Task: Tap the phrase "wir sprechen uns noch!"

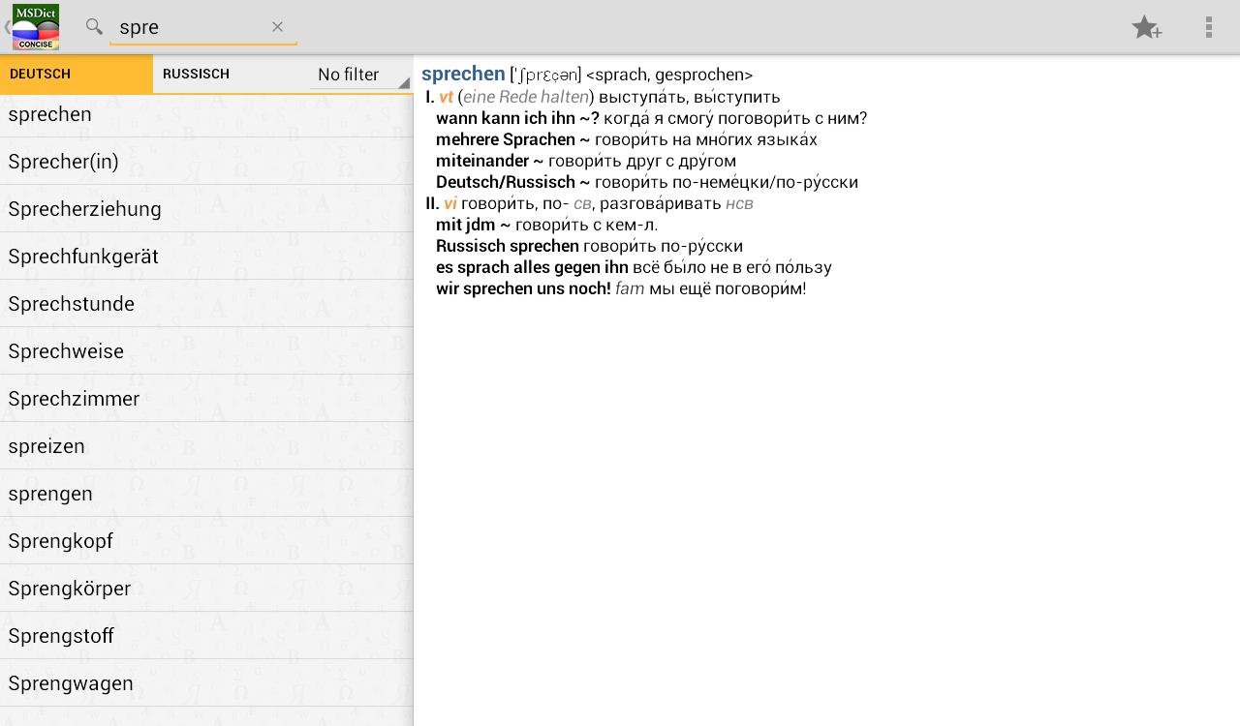Action: pyautogui.click(x=523, y=288)
